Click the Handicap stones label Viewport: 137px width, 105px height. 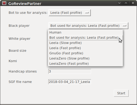pos(23,71)
